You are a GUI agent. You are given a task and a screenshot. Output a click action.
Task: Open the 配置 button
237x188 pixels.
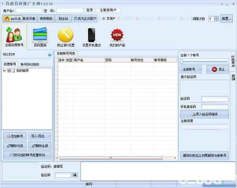click(x=226, y=18)
